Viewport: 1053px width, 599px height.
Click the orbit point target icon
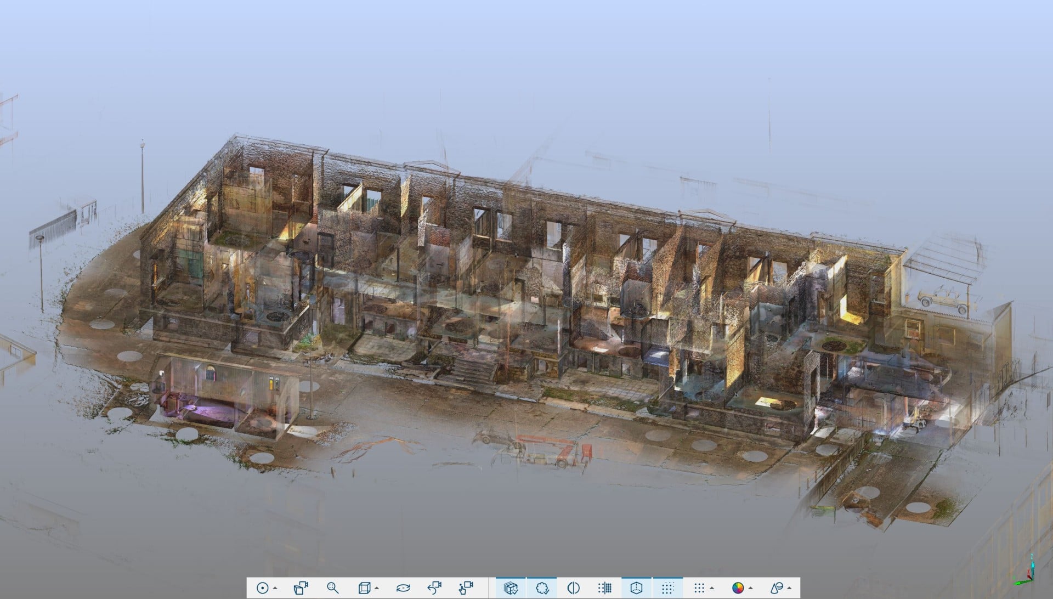(262, 588)
